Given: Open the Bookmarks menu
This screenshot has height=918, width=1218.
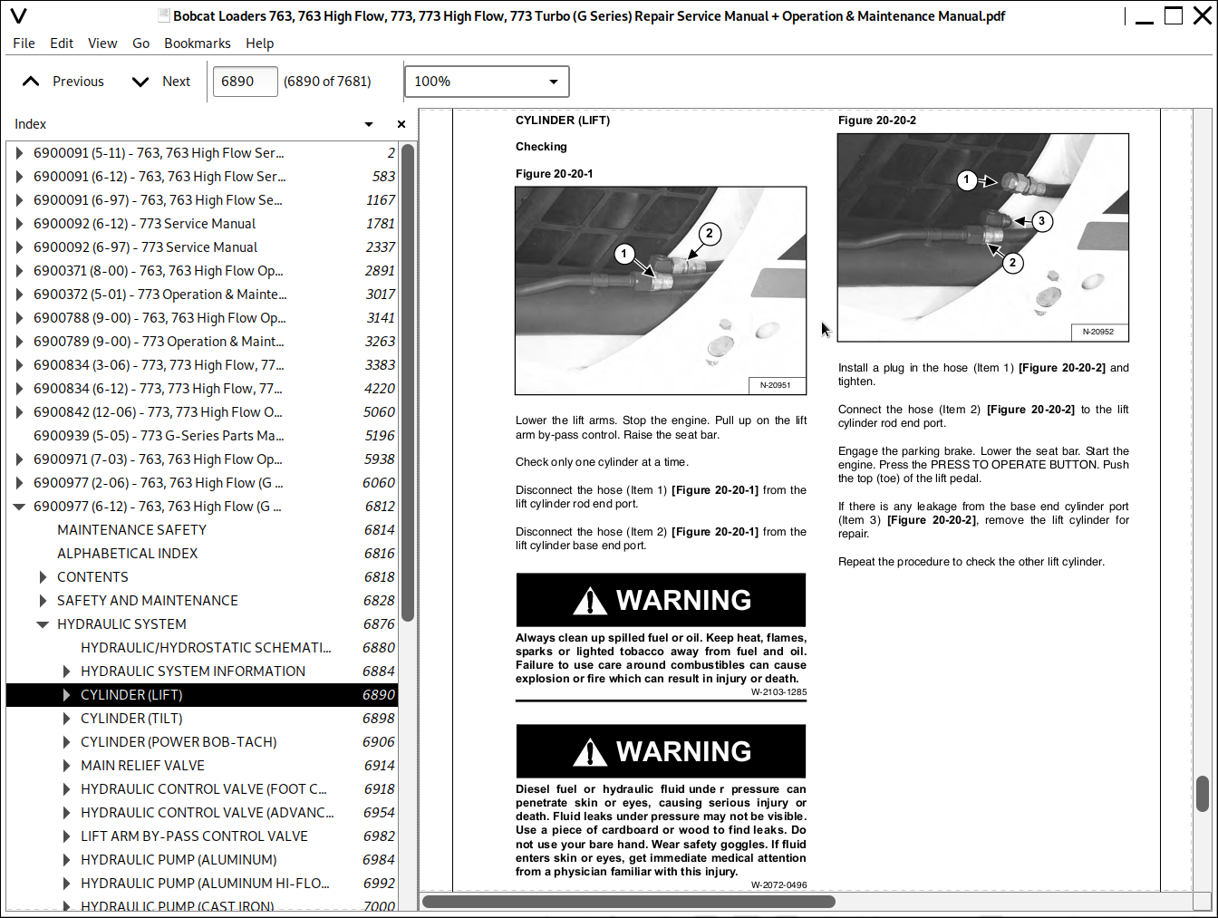Looking at the screenshot, I should tap(197, 43).
